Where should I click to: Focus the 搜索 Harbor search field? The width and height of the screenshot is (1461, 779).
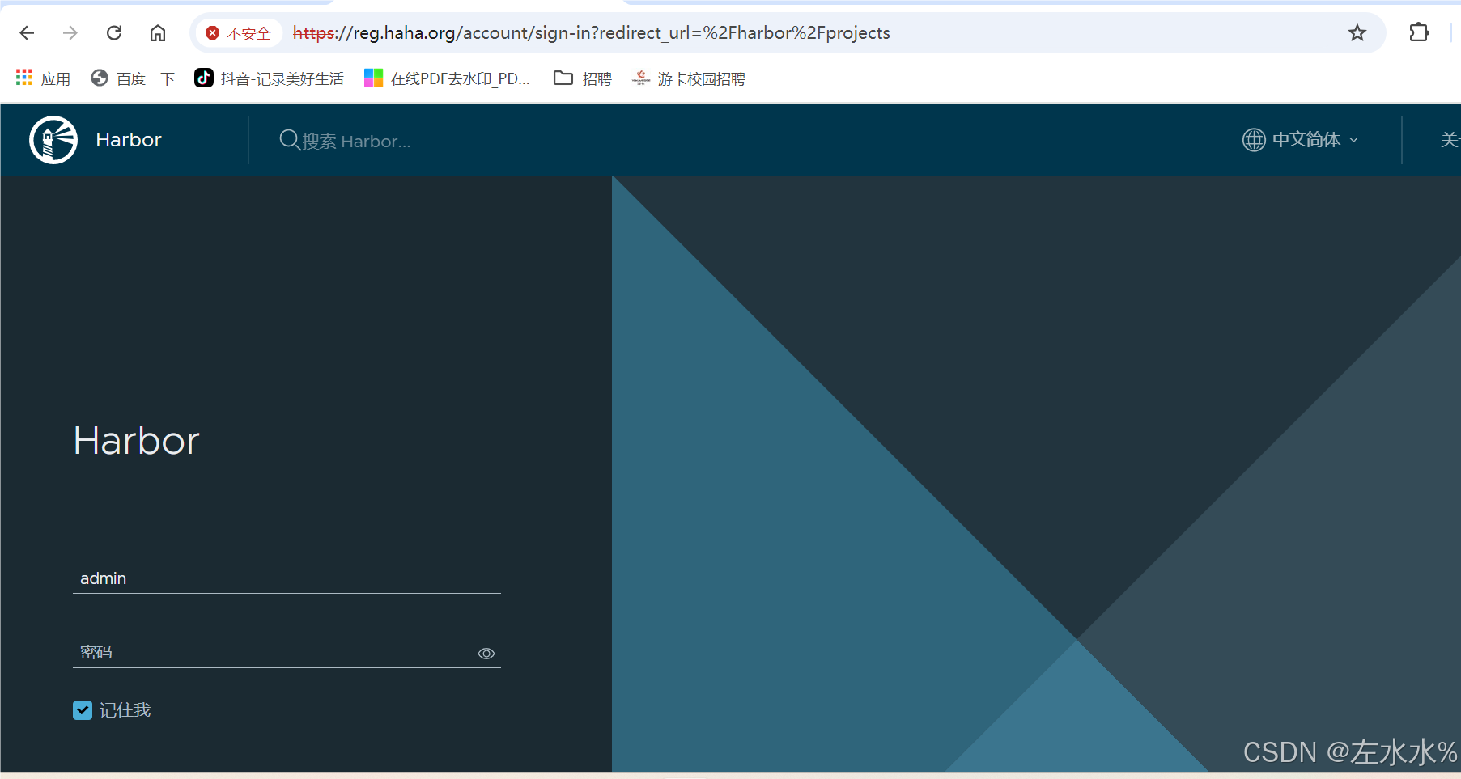click(356, 141)
